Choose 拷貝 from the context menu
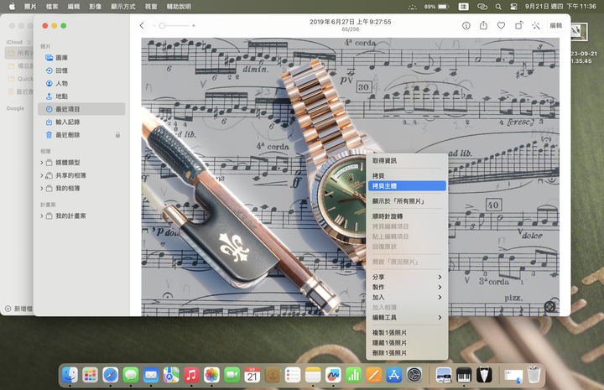This screenshot has height=390, width=604. coord(407,176)
